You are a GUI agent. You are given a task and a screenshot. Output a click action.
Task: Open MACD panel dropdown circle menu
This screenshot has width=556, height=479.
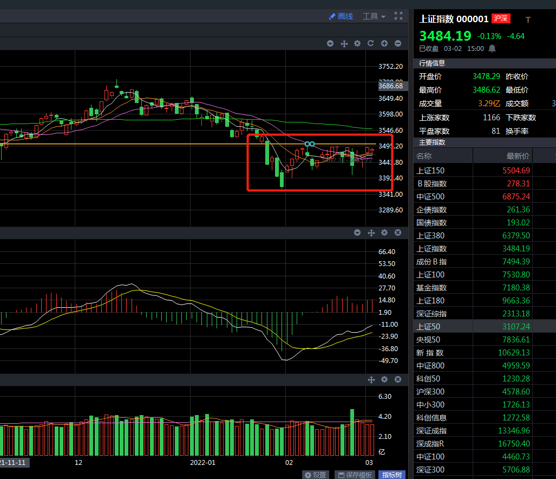tap(357, 232)
